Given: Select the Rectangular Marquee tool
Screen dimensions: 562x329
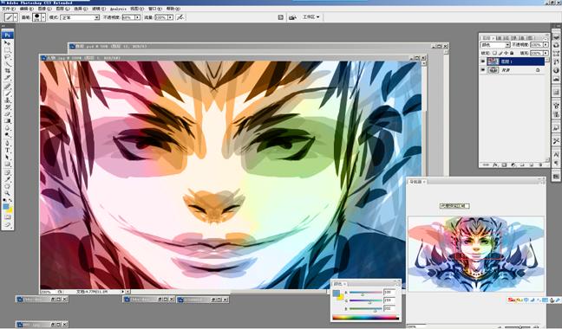Looking at the screenshot, I should [x=7, y=50].
